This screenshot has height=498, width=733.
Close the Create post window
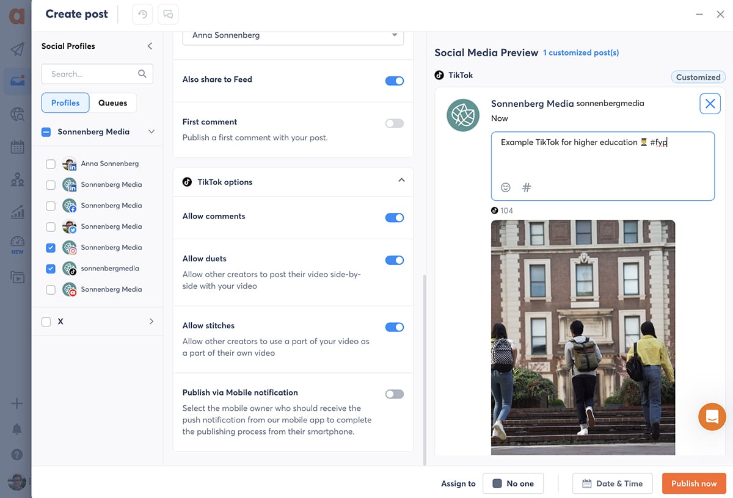click(720, 15)
